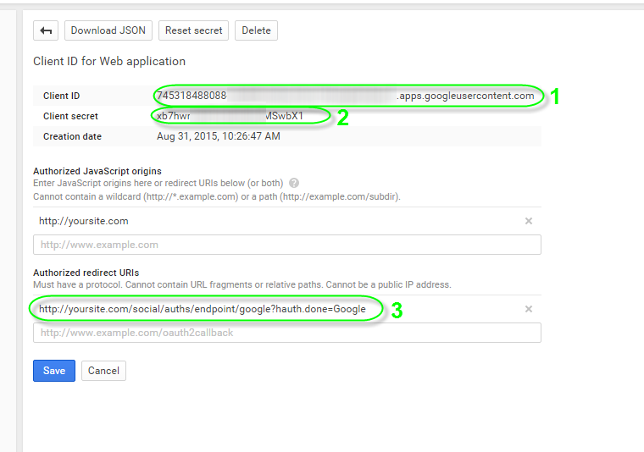Click the 'Client ID for Web application' heading

pyautogui.click(x=109, y=61)
